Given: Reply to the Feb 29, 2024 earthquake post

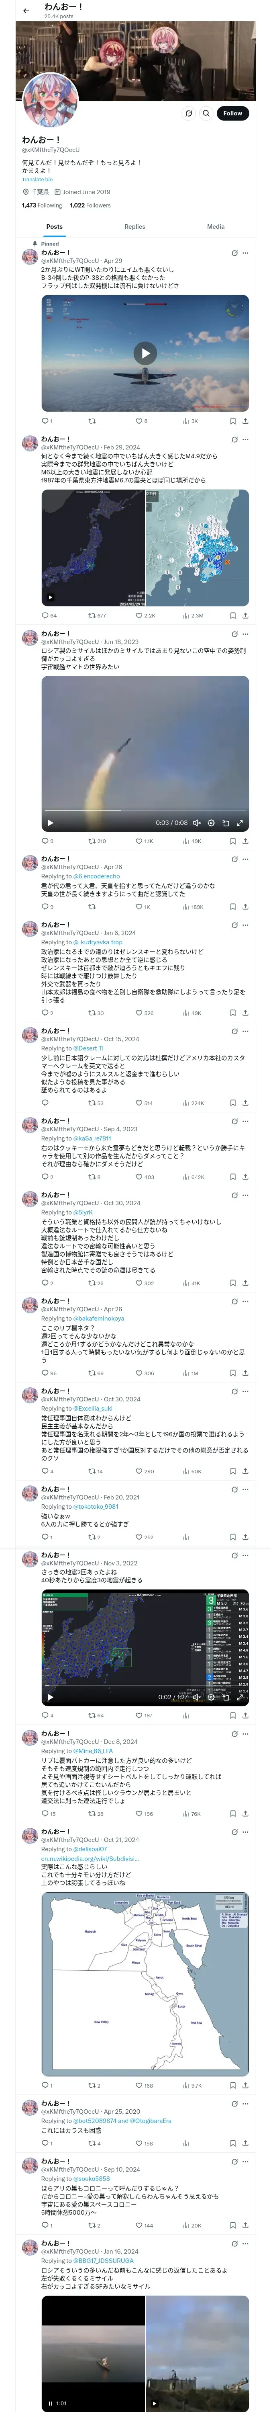Looking at the screenshot, I should pos(46,615).
